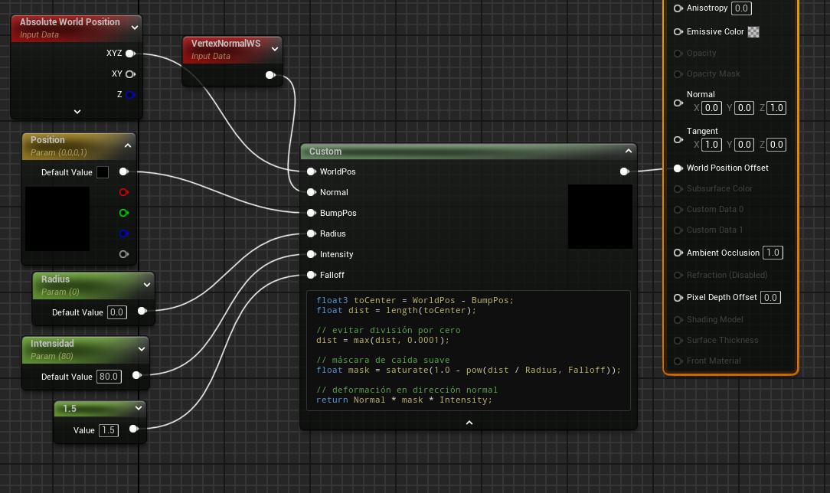Image resolution: width=830 pixels, height=493 pixels.
Task: Collapse the Position parameter node
Action: [128, 145]
